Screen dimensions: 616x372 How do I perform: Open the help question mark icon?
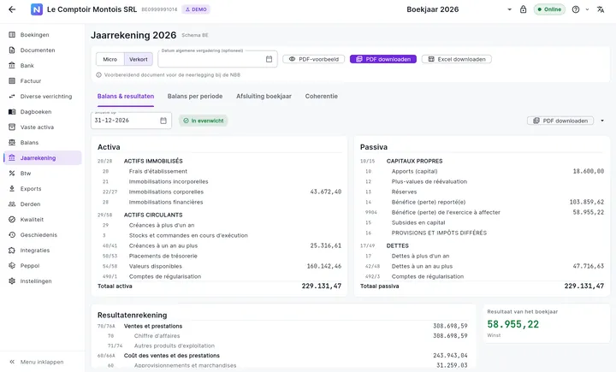click(x=576, y=9)
